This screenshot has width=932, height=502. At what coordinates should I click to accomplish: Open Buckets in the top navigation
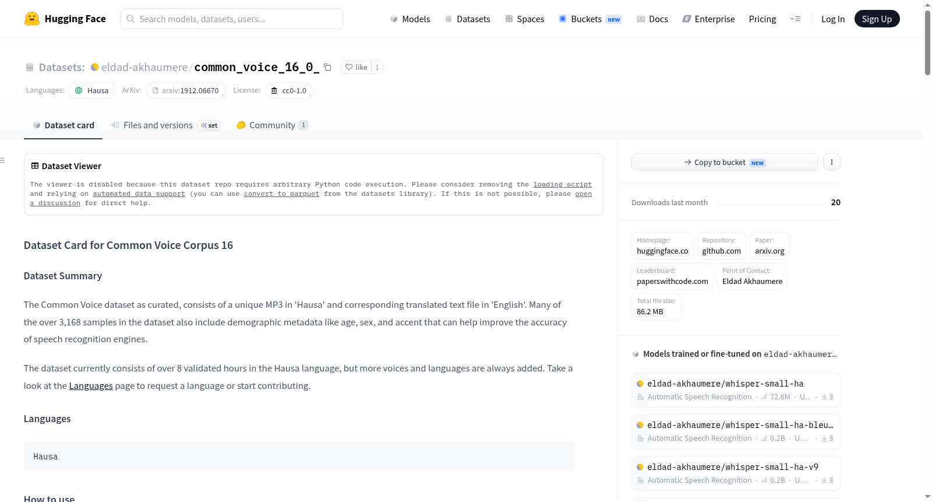pos(589,19)
